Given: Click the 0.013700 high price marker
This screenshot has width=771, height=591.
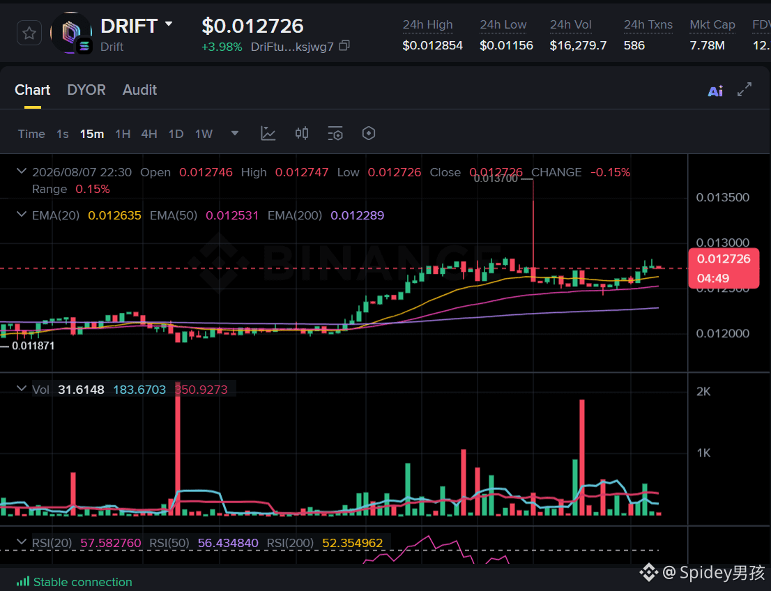Looking at the screenshot, I should pos(496,178).
